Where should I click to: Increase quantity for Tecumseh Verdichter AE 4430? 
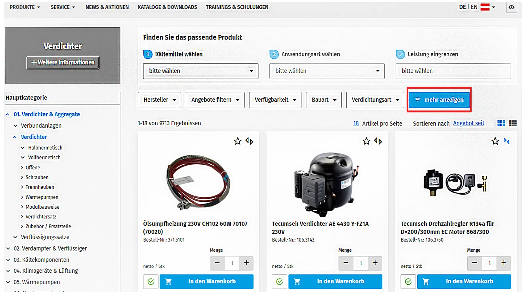point(375,263)
